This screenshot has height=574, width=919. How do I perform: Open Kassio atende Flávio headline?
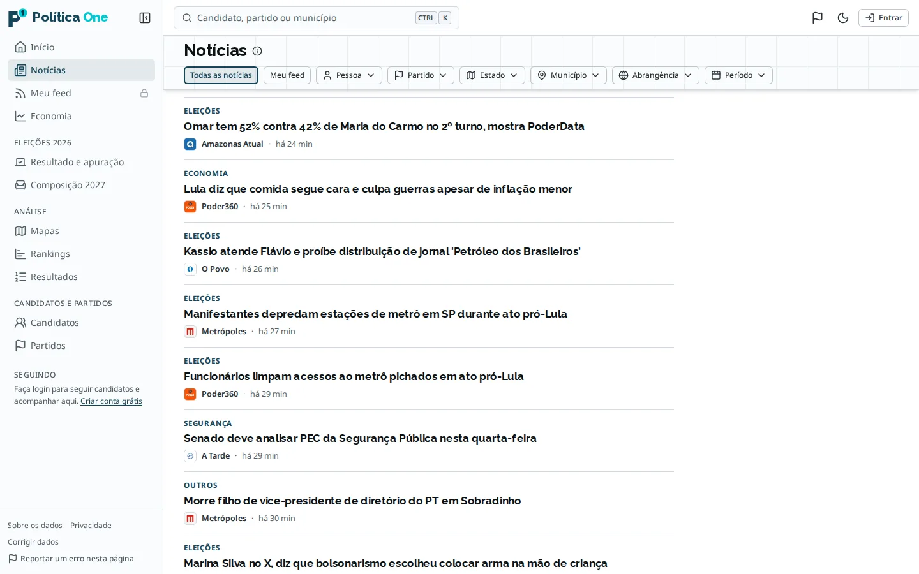point(382,251)
